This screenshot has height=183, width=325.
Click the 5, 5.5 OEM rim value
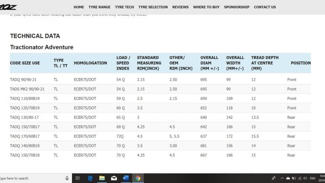[174, 137]
